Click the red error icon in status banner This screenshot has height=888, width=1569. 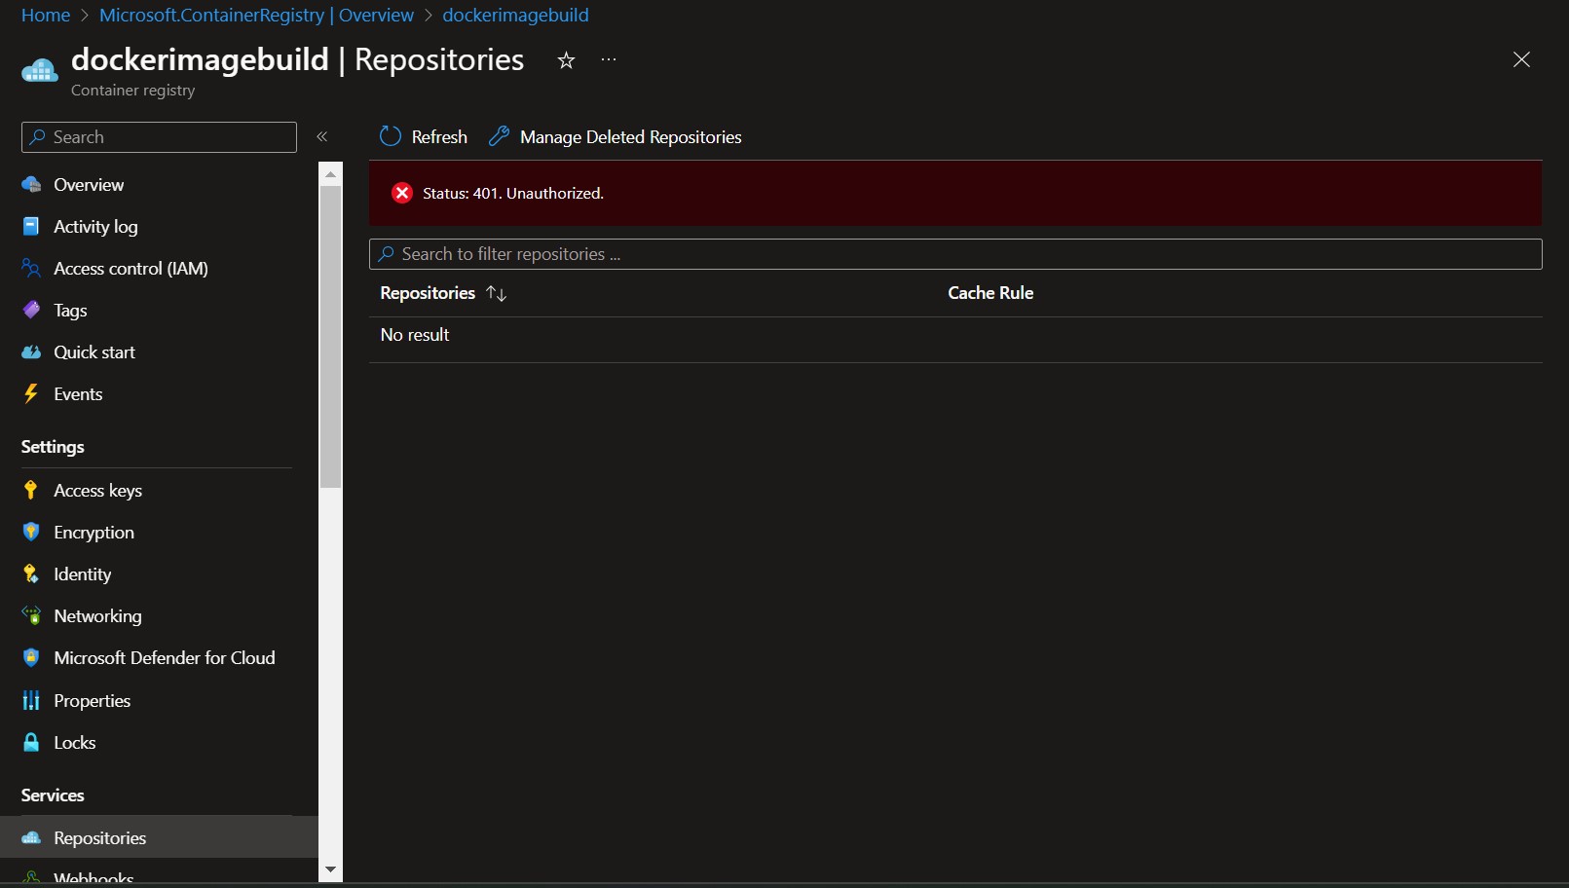click(402, 193)
